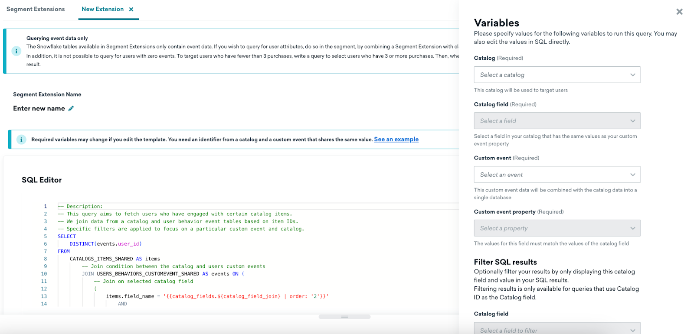Screen dimensions: 694x334
Task: Click the Variables panel heading
Action: [x=497, y=23]
